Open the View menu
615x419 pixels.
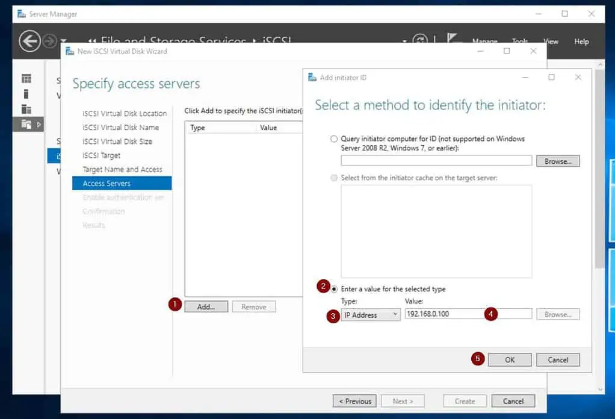(x=551, y=41)
